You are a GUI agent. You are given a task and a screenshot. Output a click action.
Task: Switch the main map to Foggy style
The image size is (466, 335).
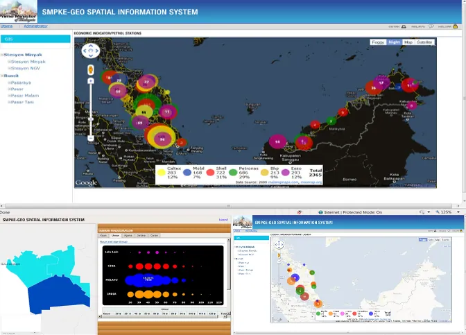coord(378,42)
